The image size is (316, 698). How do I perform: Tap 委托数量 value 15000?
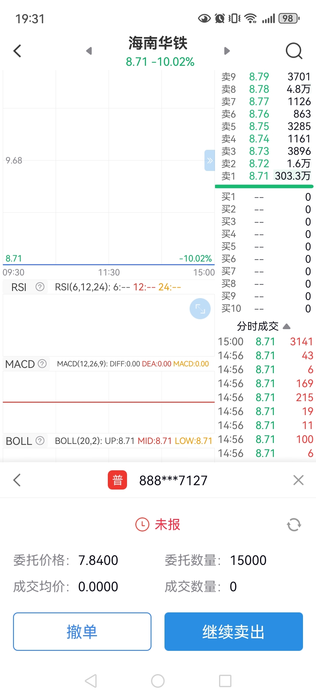tap(248, 560)
